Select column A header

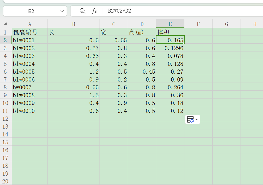tap(30, 24)
